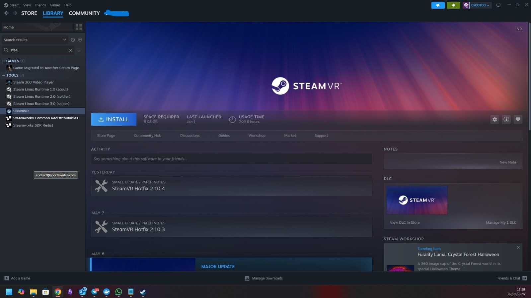The image size is (531, 298).
Task: Open the SteamVR DLC thumbnail
Action: click(417, 200)
